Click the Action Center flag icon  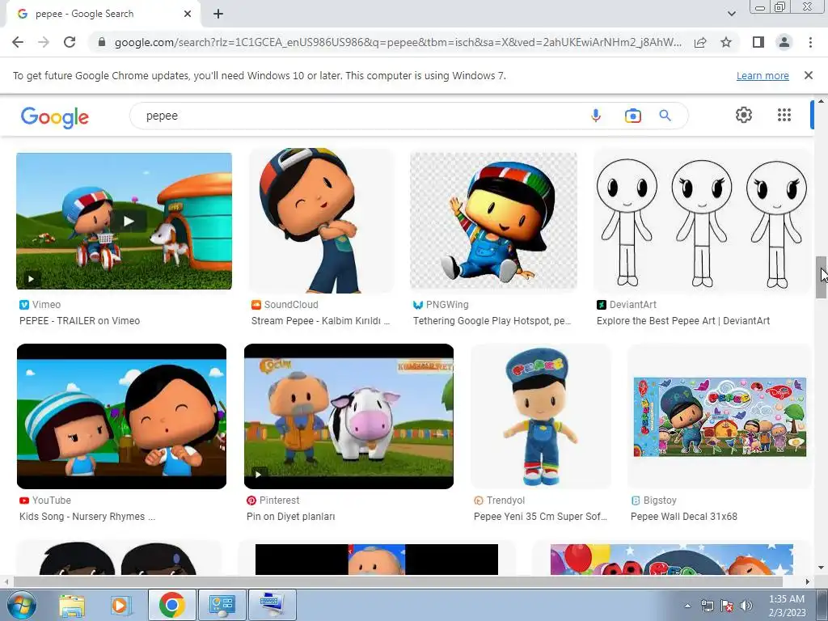727,606
